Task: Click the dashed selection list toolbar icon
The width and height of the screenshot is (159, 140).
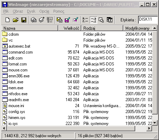Action: point(50,20)
